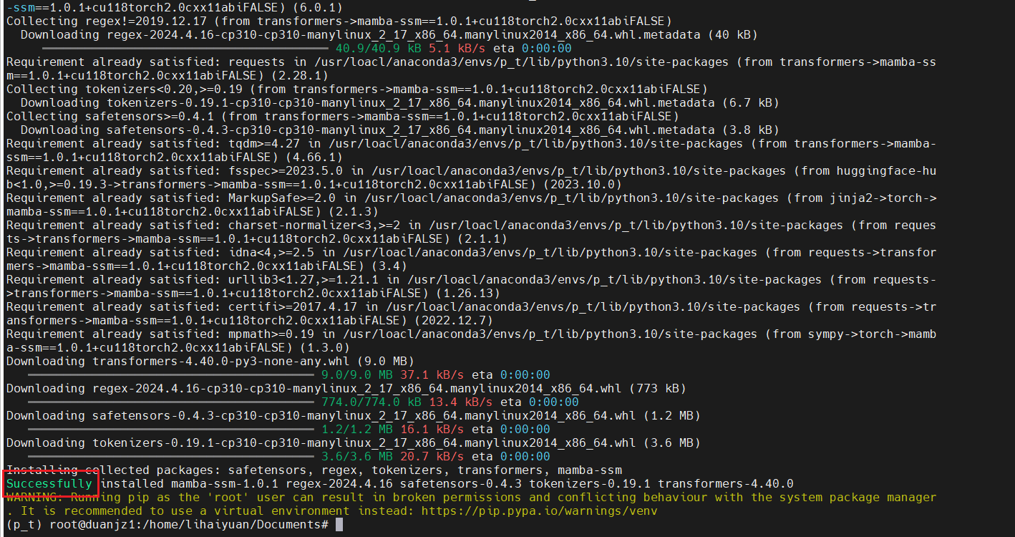Click the 'requests' requirement satisfied line

point(471,69)
